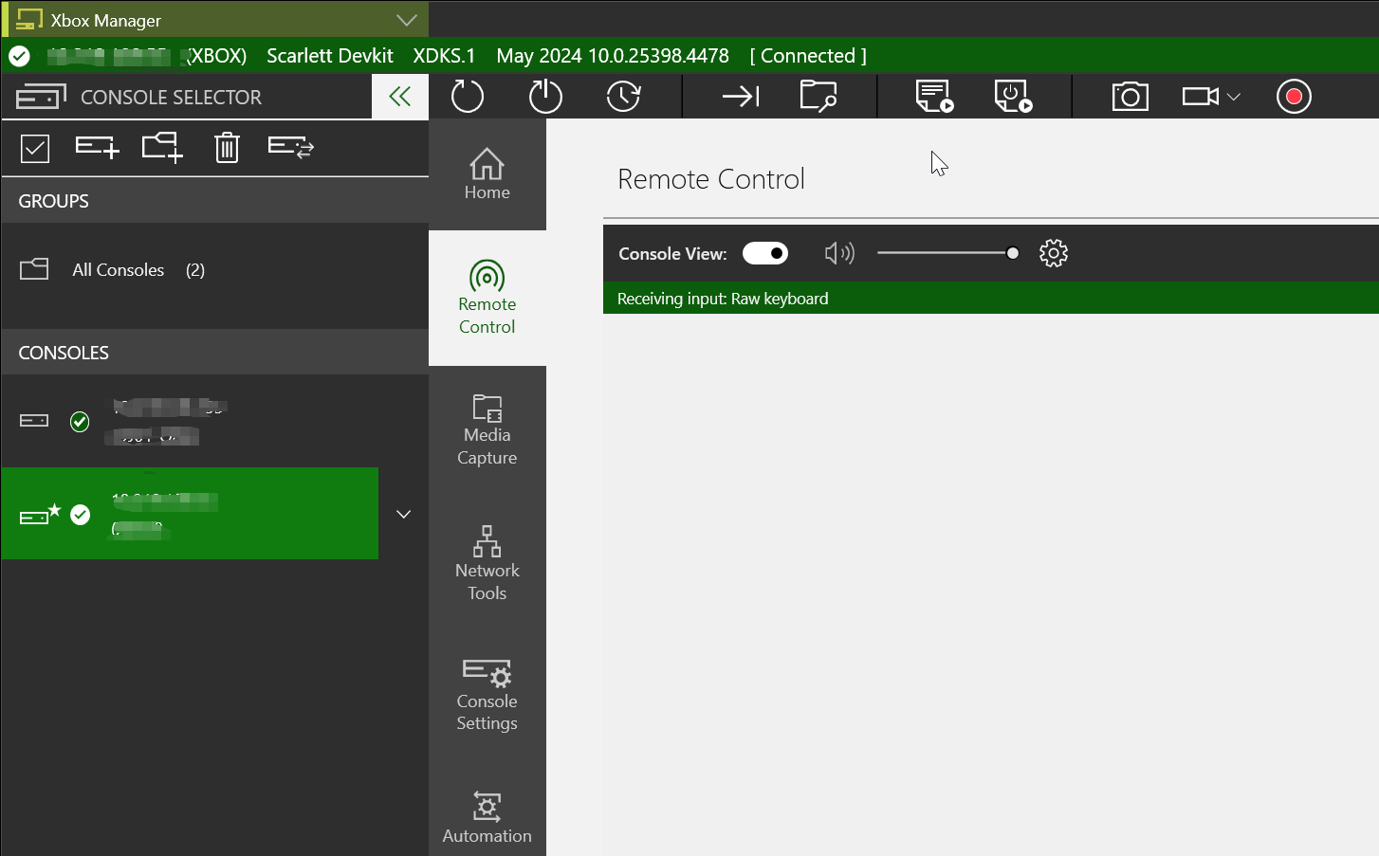Click the power script play icon
The image size is (1379, 856).
[1013, 96]
